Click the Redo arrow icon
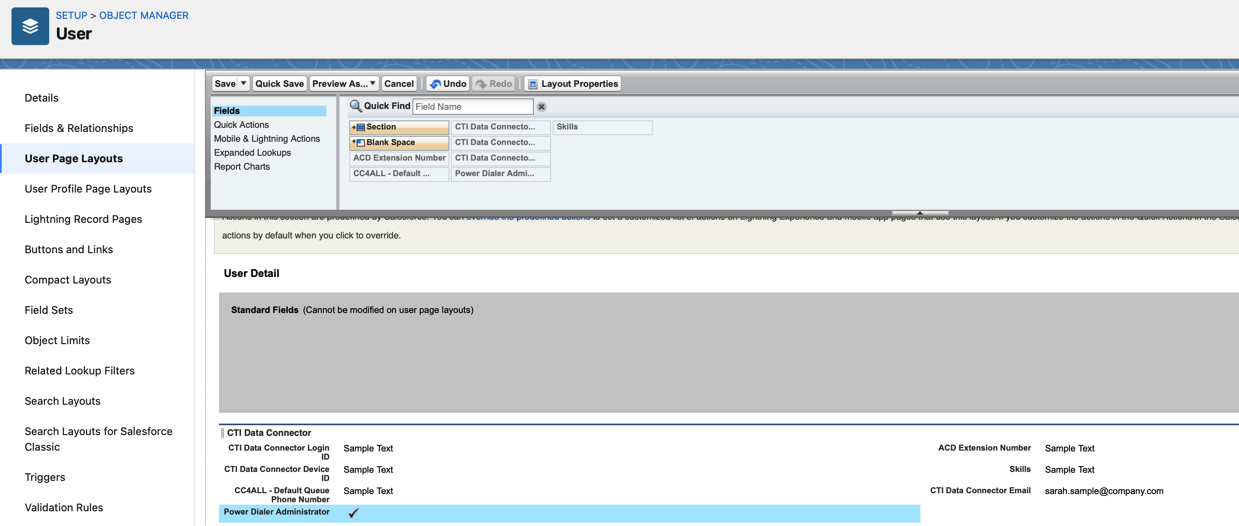Viewport: 1239px width, 526px height. [x=481, y=84]
